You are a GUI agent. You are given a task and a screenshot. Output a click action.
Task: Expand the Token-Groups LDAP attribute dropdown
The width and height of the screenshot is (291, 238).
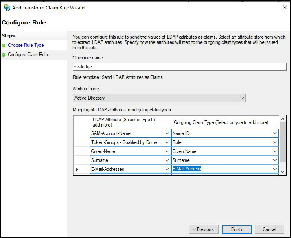click(167, 142)
